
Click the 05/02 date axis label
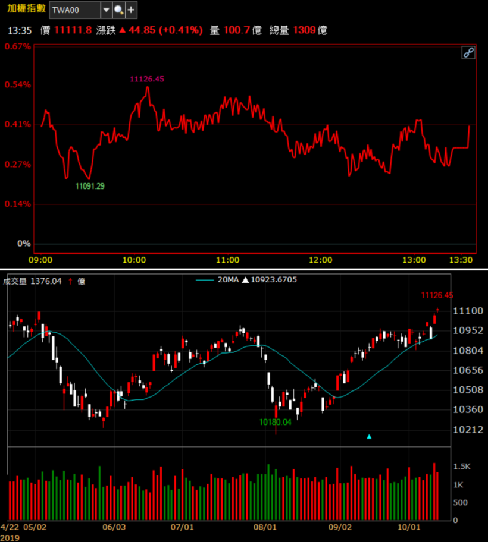click(x=35, y=527)
